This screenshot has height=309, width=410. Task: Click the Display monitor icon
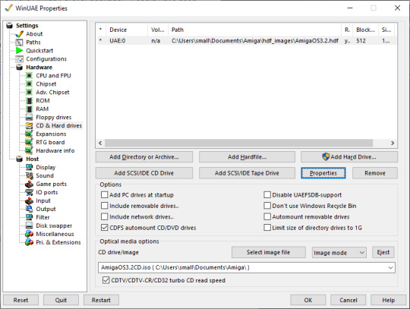[x=29, y=167]
